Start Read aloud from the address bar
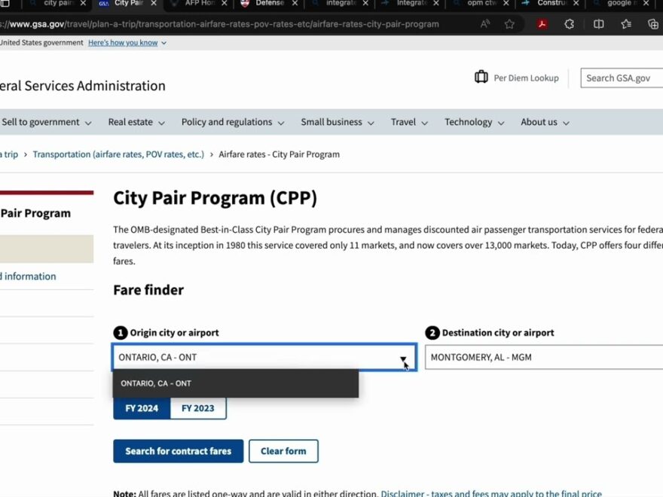This screenshot has width=663, height=497. 487,23
